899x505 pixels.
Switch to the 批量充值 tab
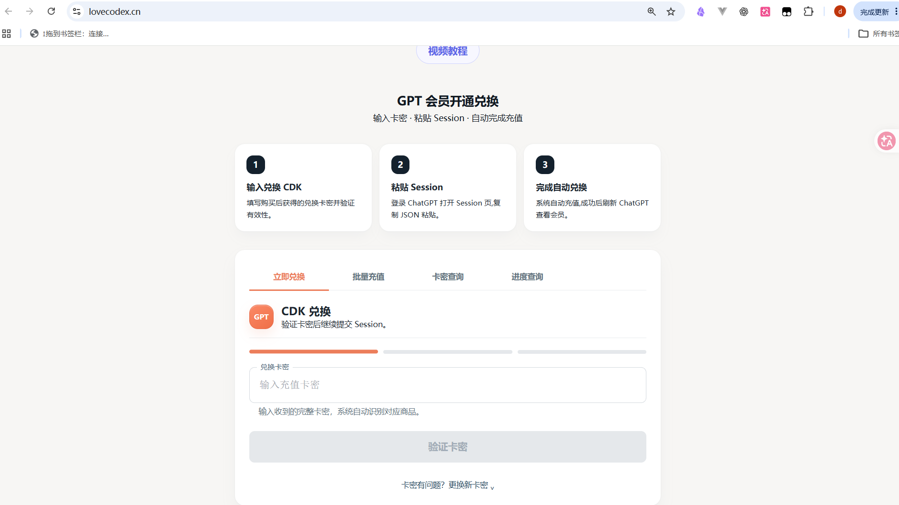pyautogui.click(x=368, y=277)
